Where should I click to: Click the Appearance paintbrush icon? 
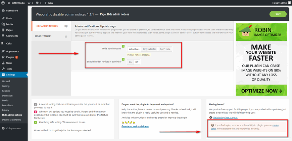(x=3, y=51)
